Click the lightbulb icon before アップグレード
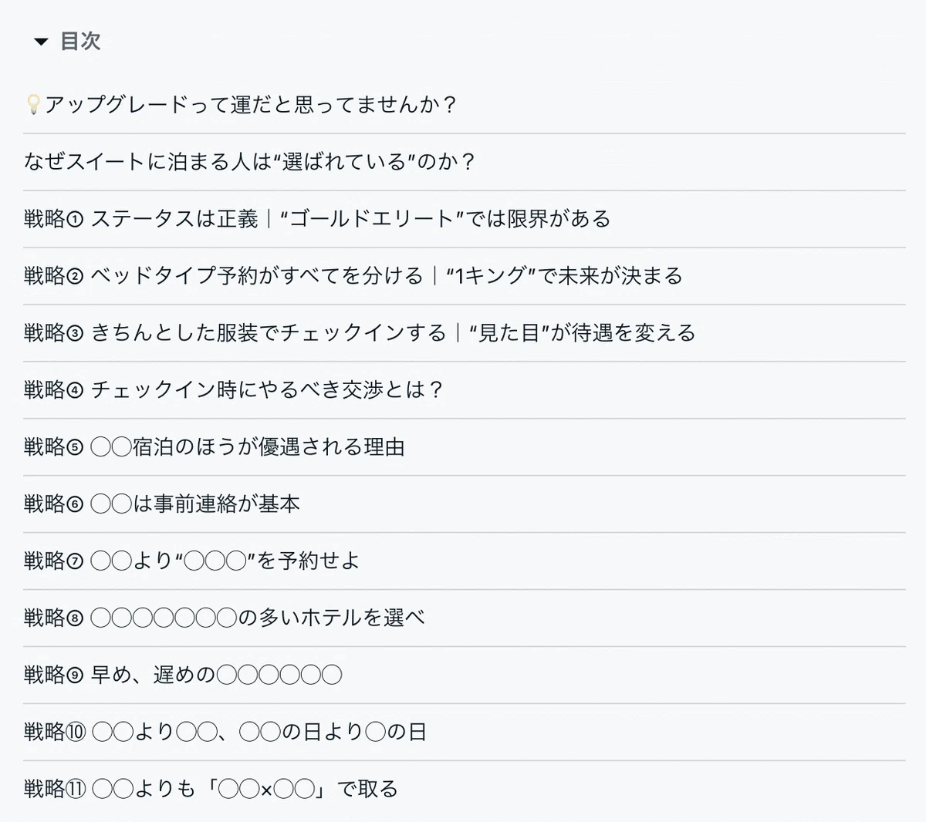 pyautogui.click(x=33, y=105)
